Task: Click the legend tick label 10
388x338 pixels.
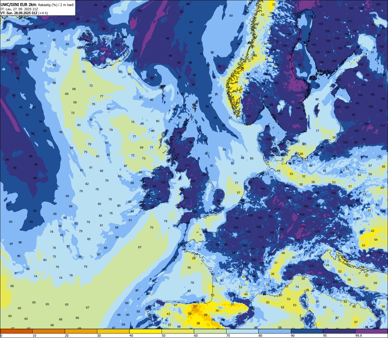Action: [34, 336]
